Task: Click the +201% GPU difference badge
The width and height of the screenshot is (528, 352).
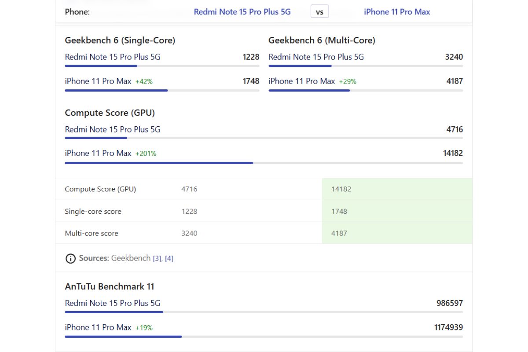Action: (x=146, y=154)
